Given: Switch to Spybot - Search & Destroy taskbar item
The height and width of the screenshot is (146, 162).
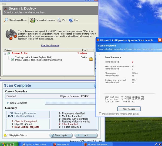Looking at the screenshot, I should click(x=36, y=144).
